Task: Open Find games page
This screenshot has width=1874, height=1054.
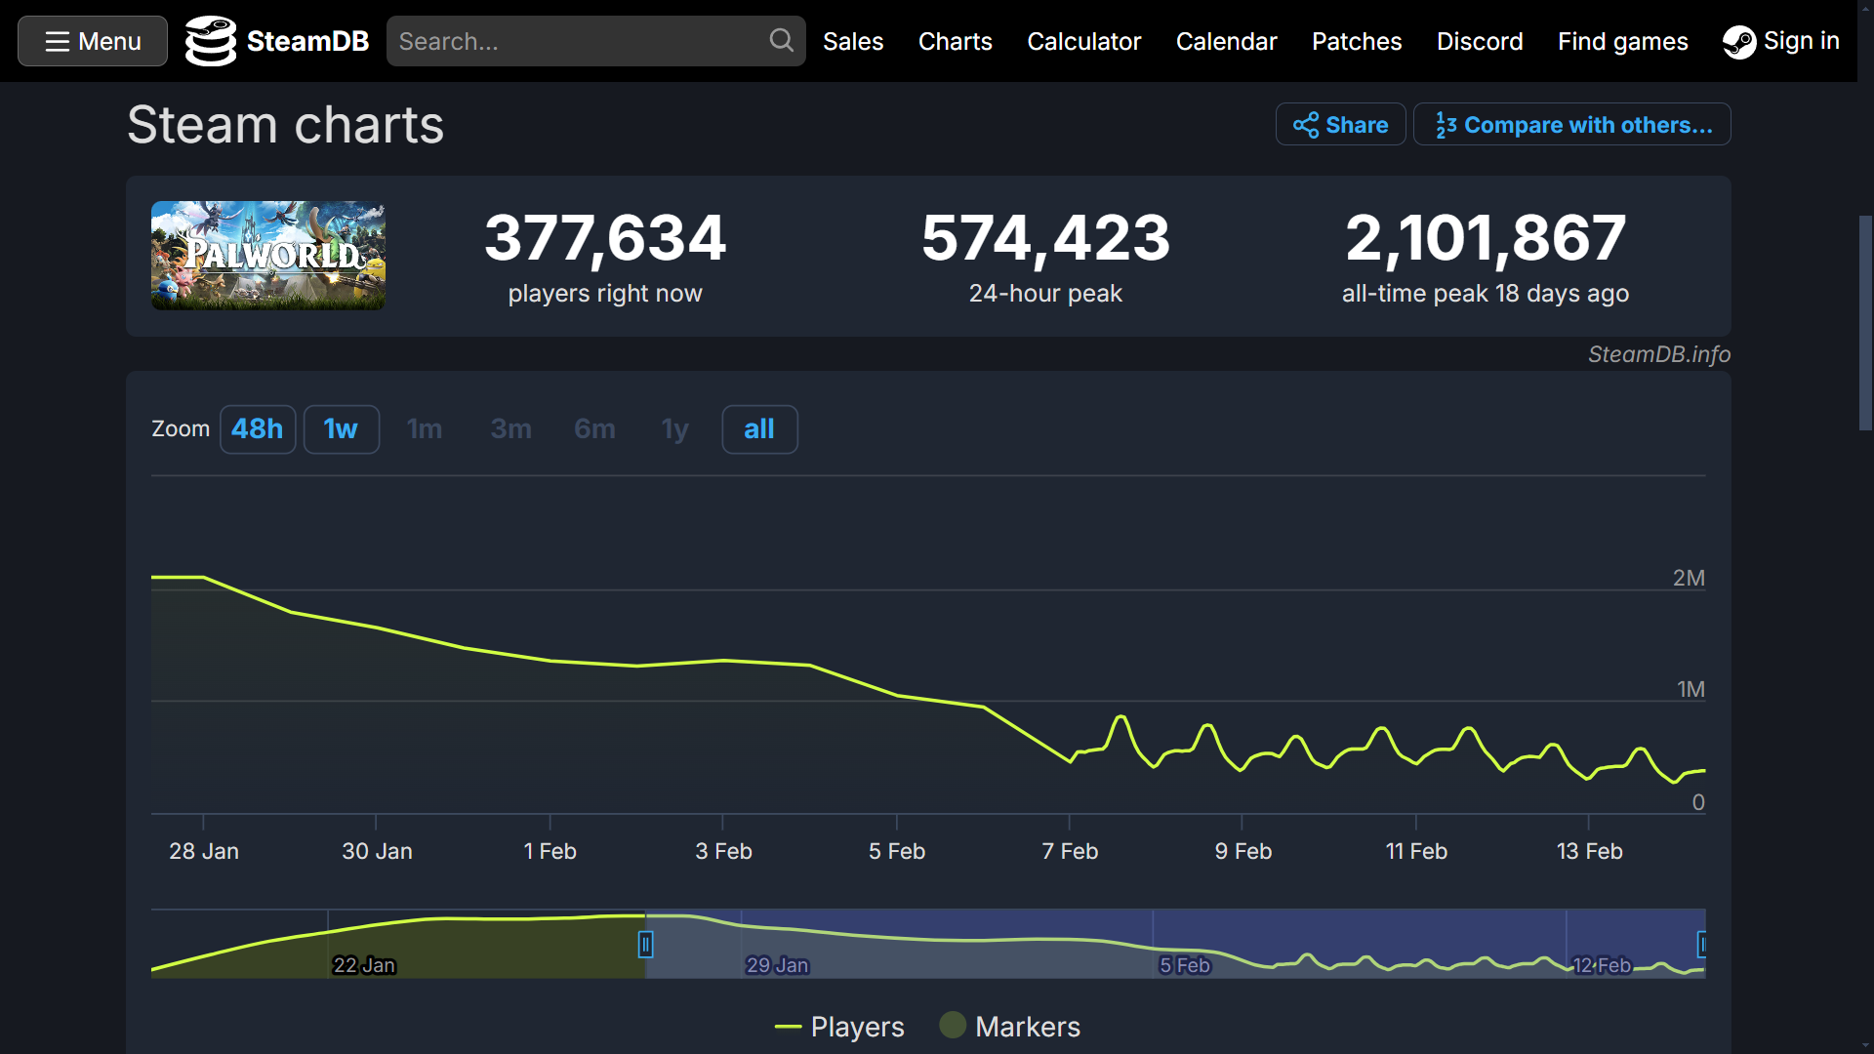Action: [x=1622, y=41]
